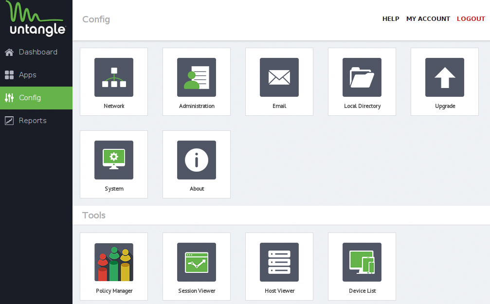This screenshot has height=304, width=490.
Task: Switch to Apps in the sidebar
Action: click(x=36, y=75)
